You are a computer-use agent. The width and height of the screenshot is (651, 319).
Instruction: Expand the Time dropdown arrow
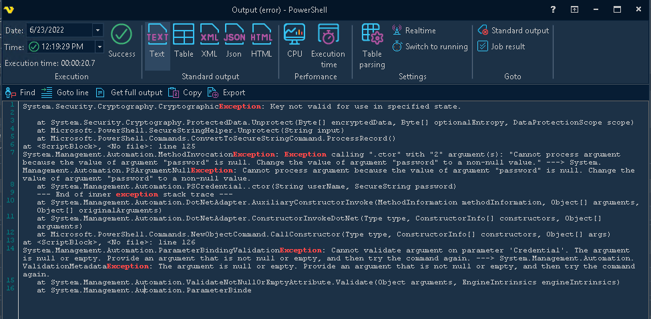tap(99, 47)
